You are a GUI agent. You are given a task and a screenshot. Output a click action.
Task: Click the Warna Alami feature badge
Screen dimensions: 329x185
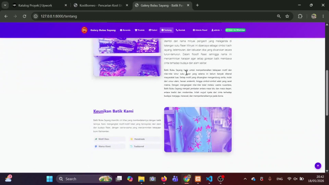pos(110,146)
